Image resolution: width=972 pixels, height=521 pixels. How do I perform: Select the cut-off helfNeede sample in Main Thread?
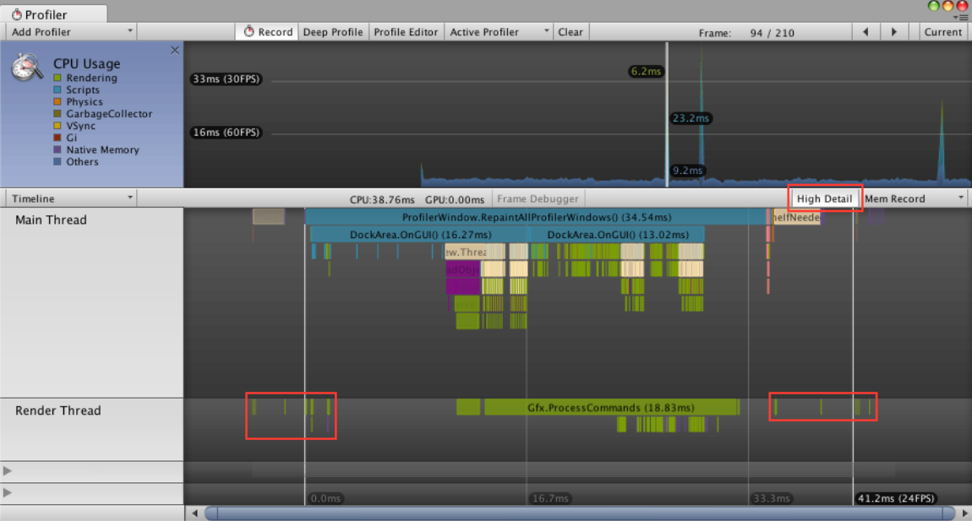(797, 217)
